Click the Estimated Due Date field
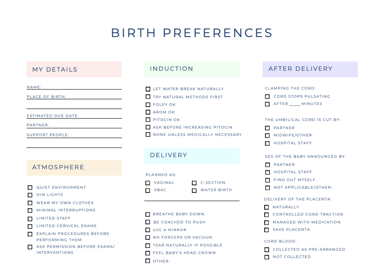The image size is (385, 265). (x=74, y=116)
